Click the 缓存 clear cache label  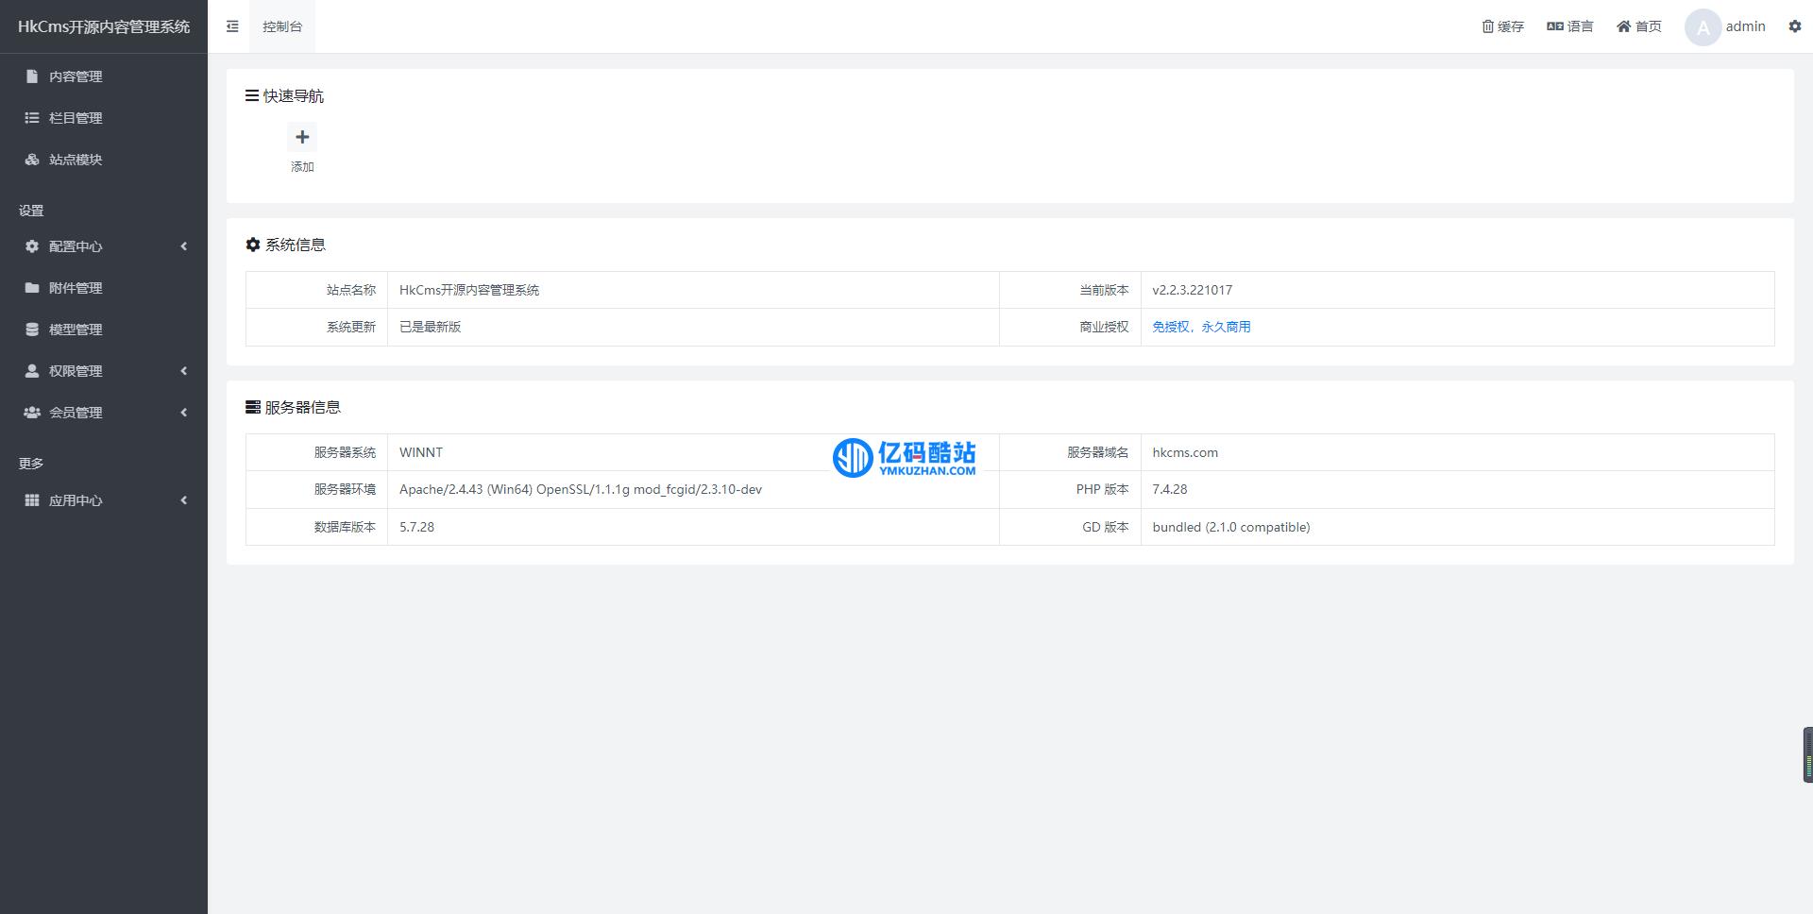[x=1511, y=26]
